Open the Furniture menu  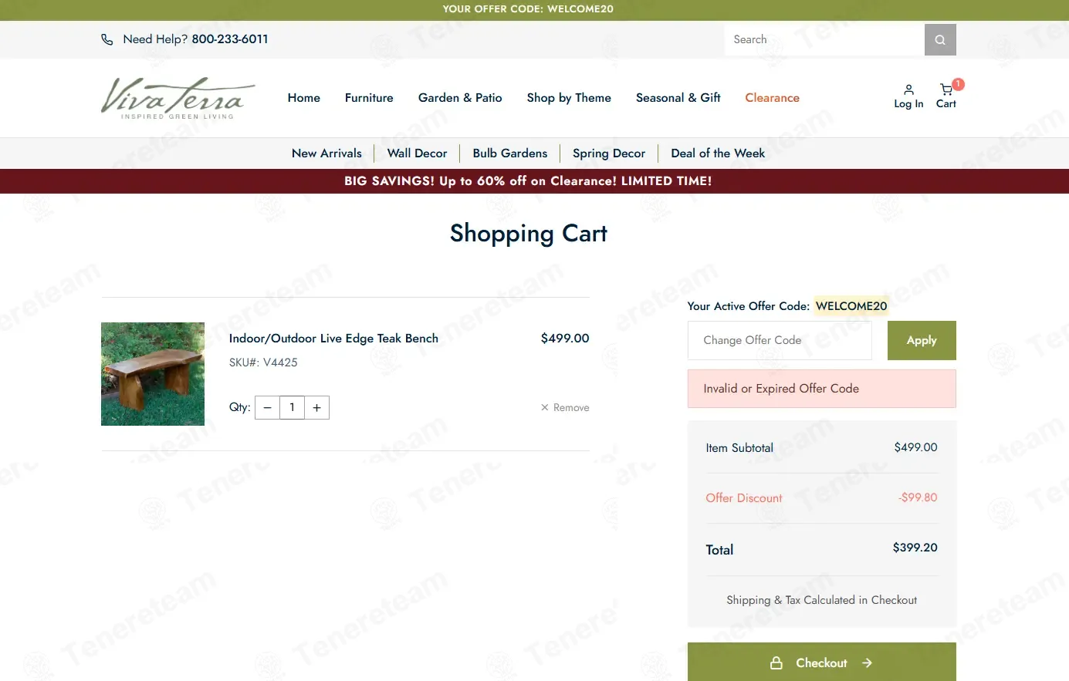tap(369, 98)
